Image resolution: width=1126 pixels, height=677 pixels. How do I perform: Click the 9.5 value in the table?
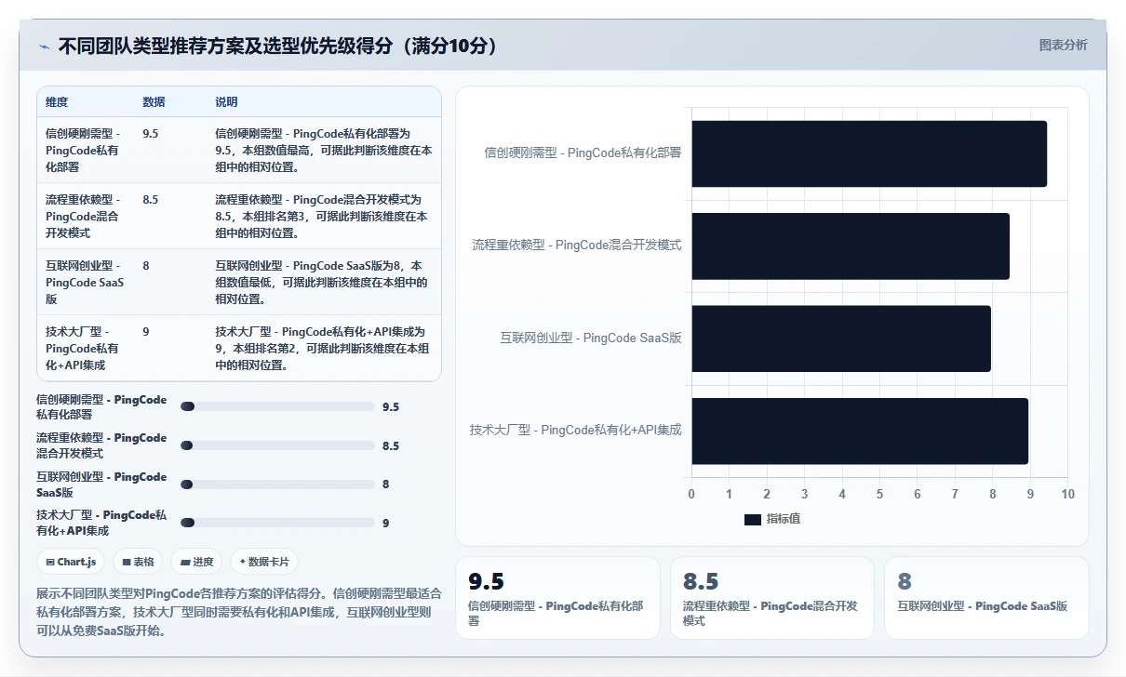click(x=150, y=133)
